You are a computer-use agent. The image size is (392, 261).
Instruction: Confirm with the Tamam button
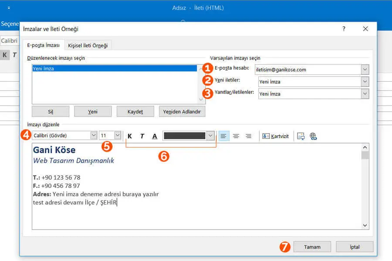tap(312, 247)
